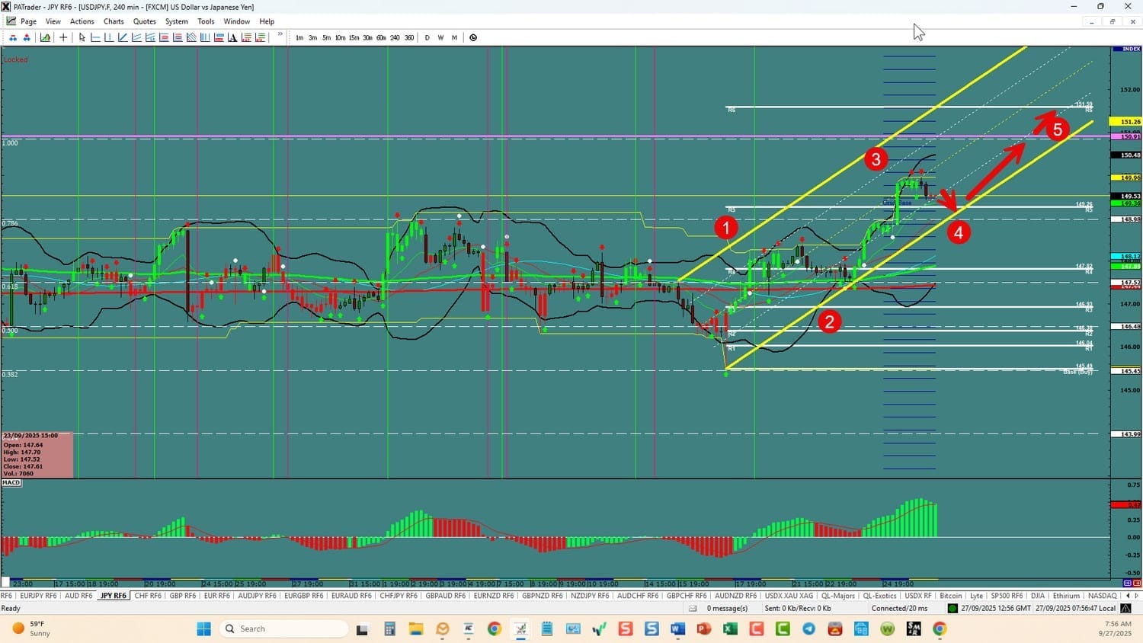Image resolution: width=1143 pixels, height=643 pixels.
Task: Click the envelope messages icon in status bar
Action: click(693, 608)
